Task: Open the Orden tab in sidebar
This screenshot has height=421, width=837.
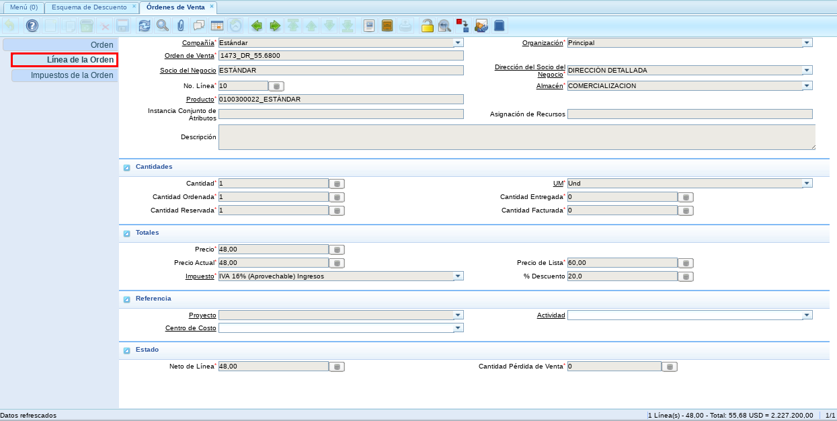Action: (x=102, y=45)
